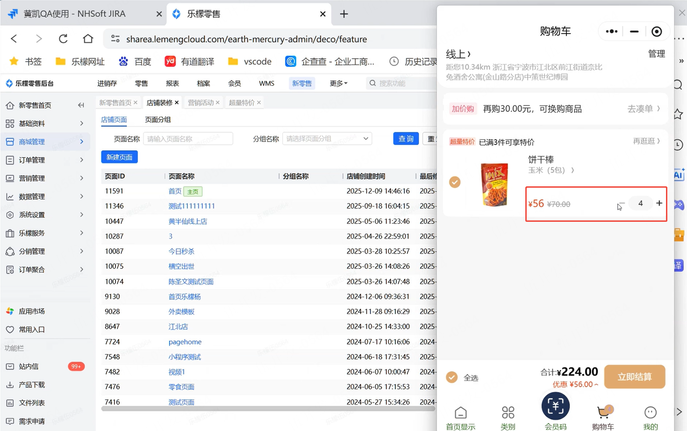Screen dimensions: 687x431
Task: Click 管理 in cart header
Action: coord(657,54)
